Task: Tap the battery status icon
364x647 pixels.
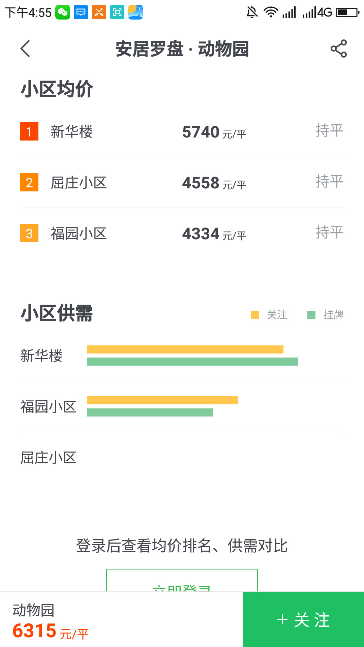Action: coord(347,12)
